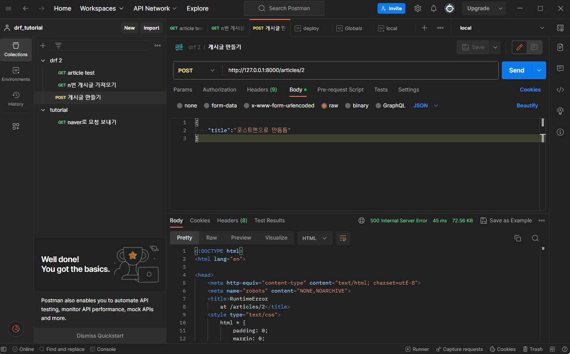
Task: Open the Save options dropdown arrow
Action: click(495, 47)
